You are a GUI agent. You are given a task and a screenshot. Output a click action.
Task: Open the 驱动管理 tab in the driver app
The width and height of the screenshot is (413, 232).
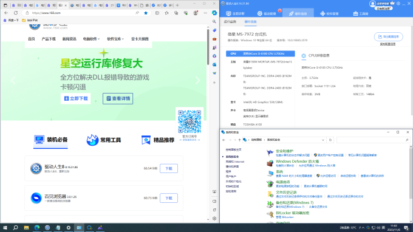tap(267, 13)
